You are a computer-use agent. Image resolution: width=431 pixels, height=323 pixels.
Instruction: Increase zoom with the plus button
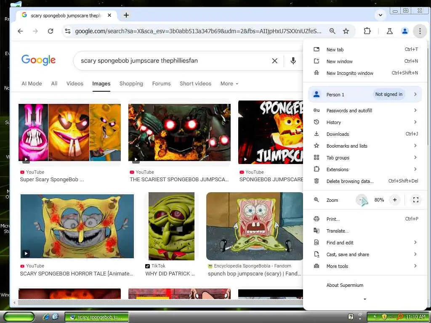click(x=395, y=200)
